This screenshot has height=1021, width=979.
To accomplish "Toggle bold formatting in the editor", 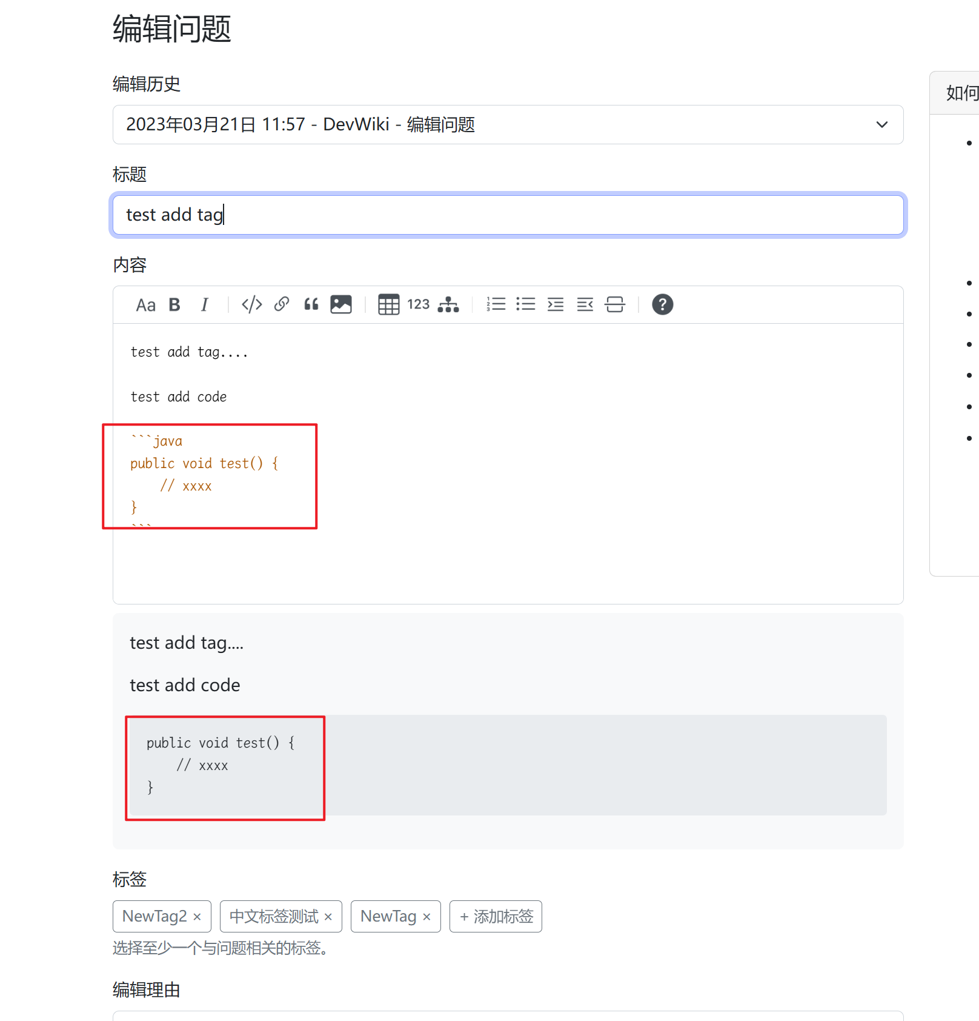I will (x=174, y=304).
